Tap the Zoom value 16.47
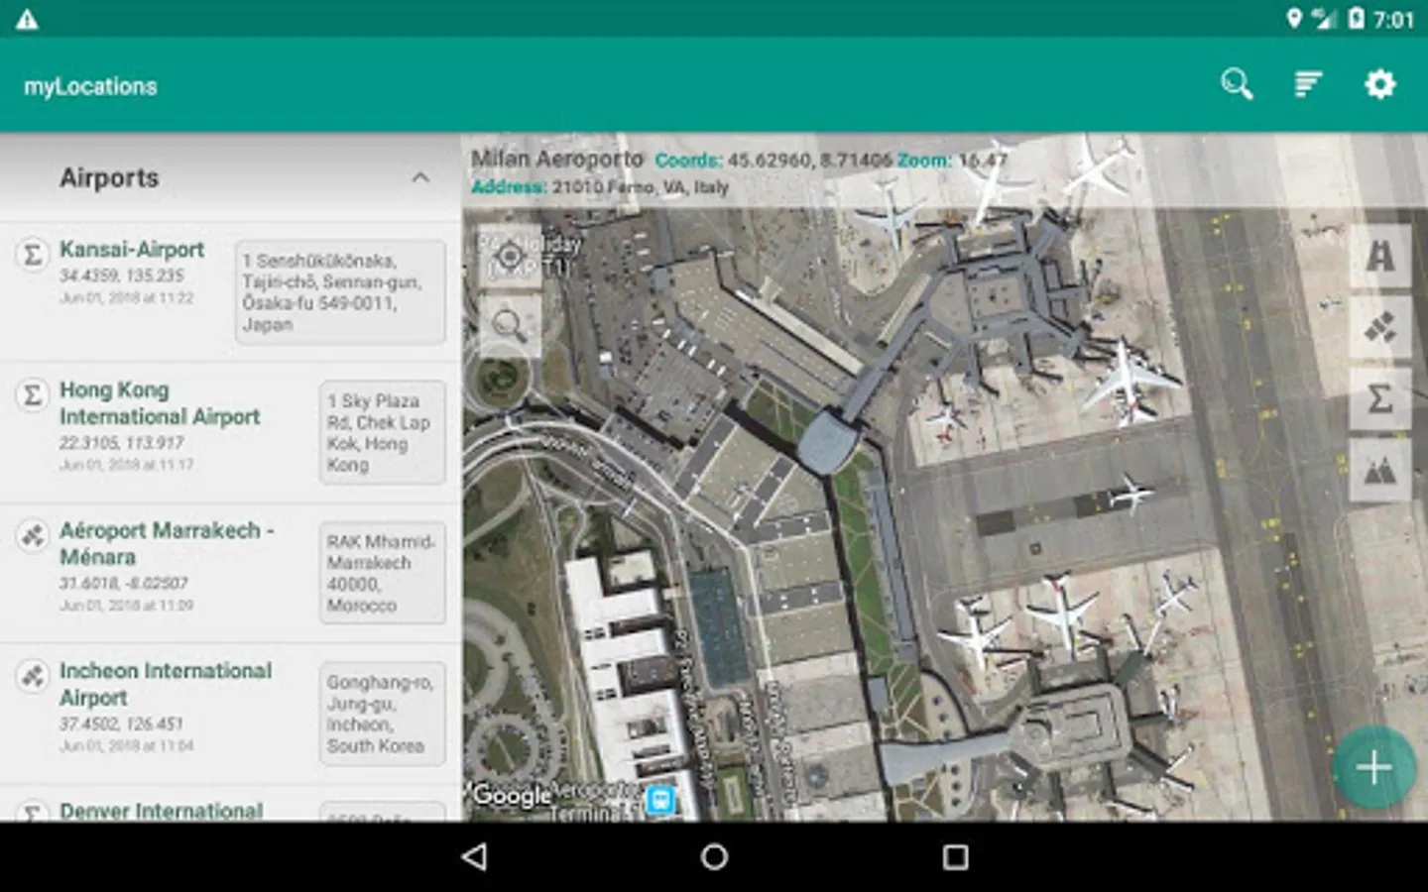The width and height of the screenshot is (1428, 892). click(x=983, y=160)
